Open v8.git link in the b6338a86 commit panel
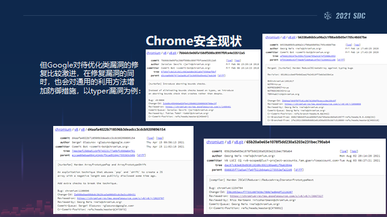The width and height of the screenshot is (387, 217). click(x=291, y=37)
